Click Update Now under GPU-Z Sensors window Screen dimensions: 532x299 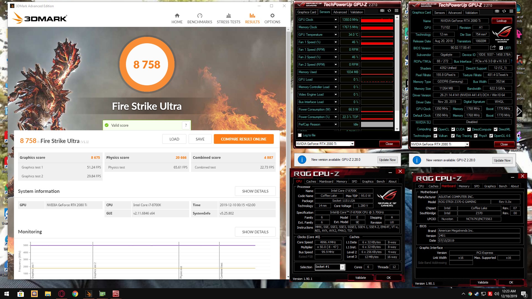387,160
